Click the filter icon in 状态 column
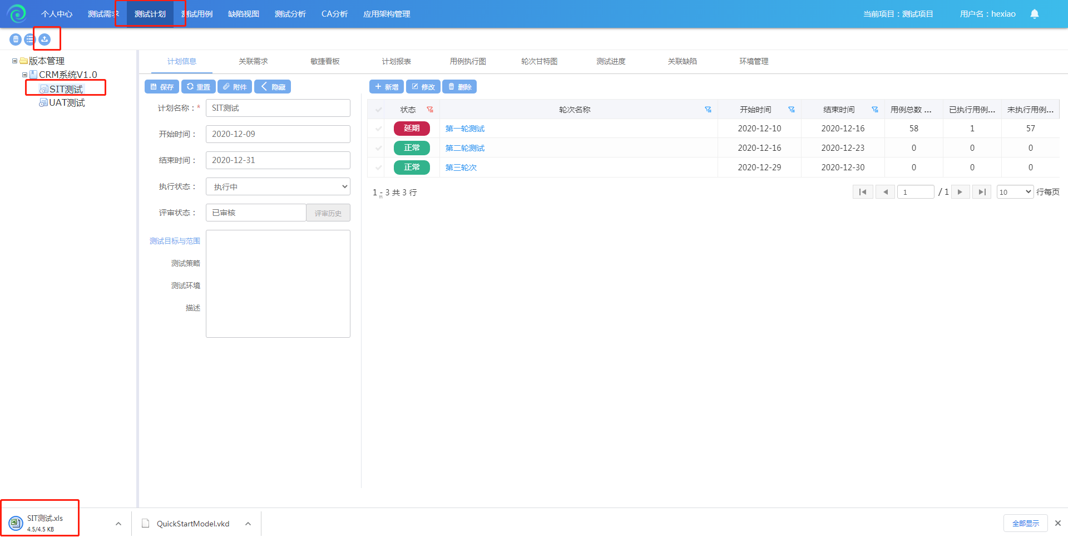 430,110
